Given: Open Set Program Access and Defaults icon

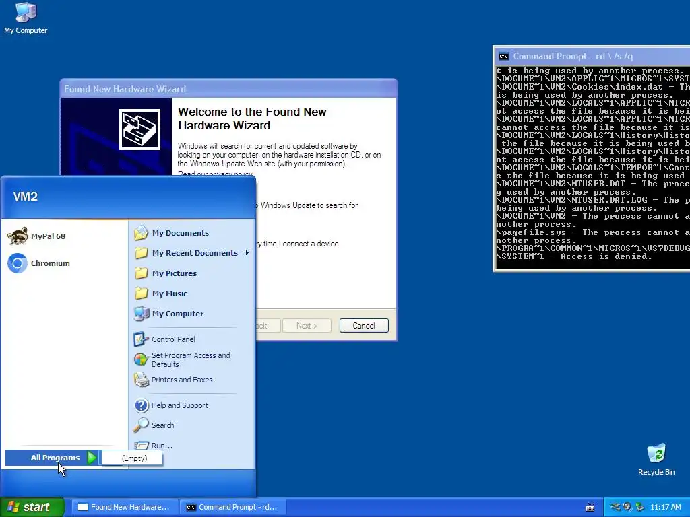Looking at the screenshot, I should [142, 359].
